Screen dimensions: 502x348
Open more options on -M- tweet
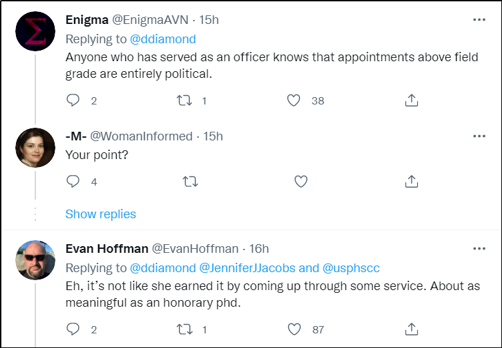(479, 136)
